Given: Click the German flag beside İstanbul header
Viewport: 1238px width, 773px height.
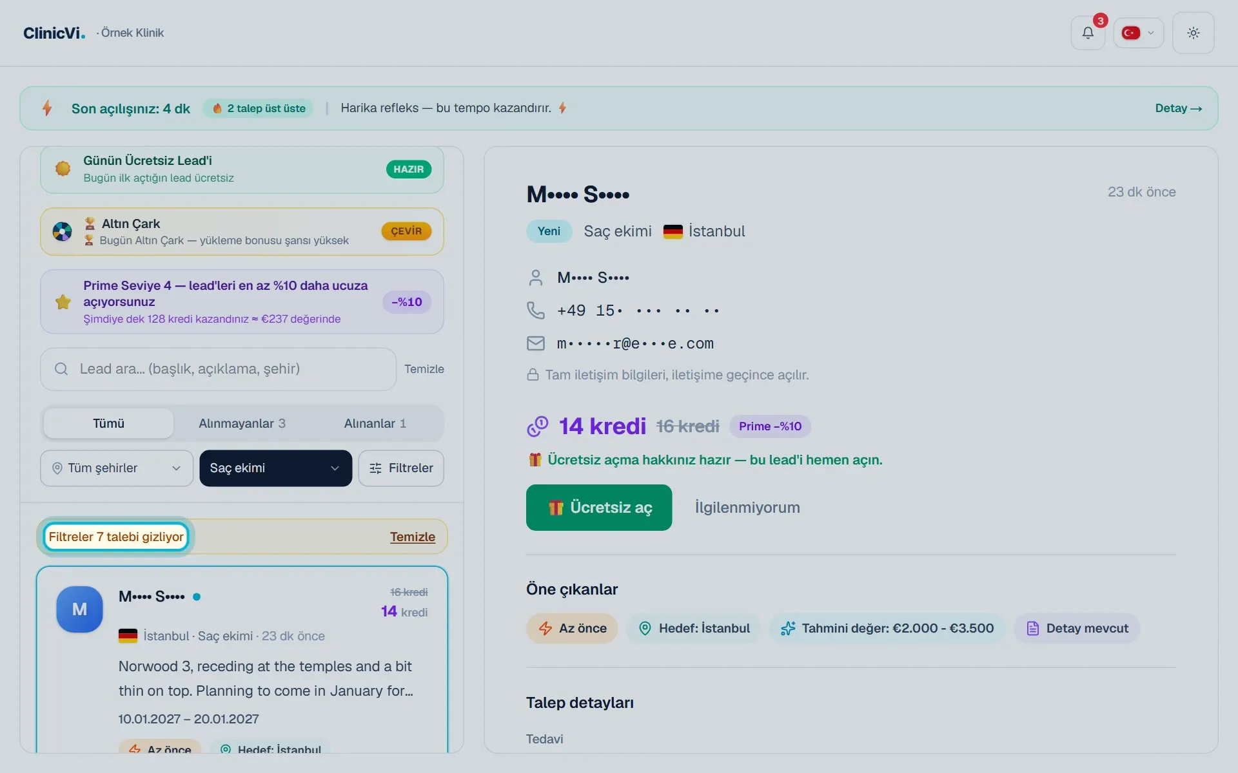Looking at the screenshot, I should [673, 231].
